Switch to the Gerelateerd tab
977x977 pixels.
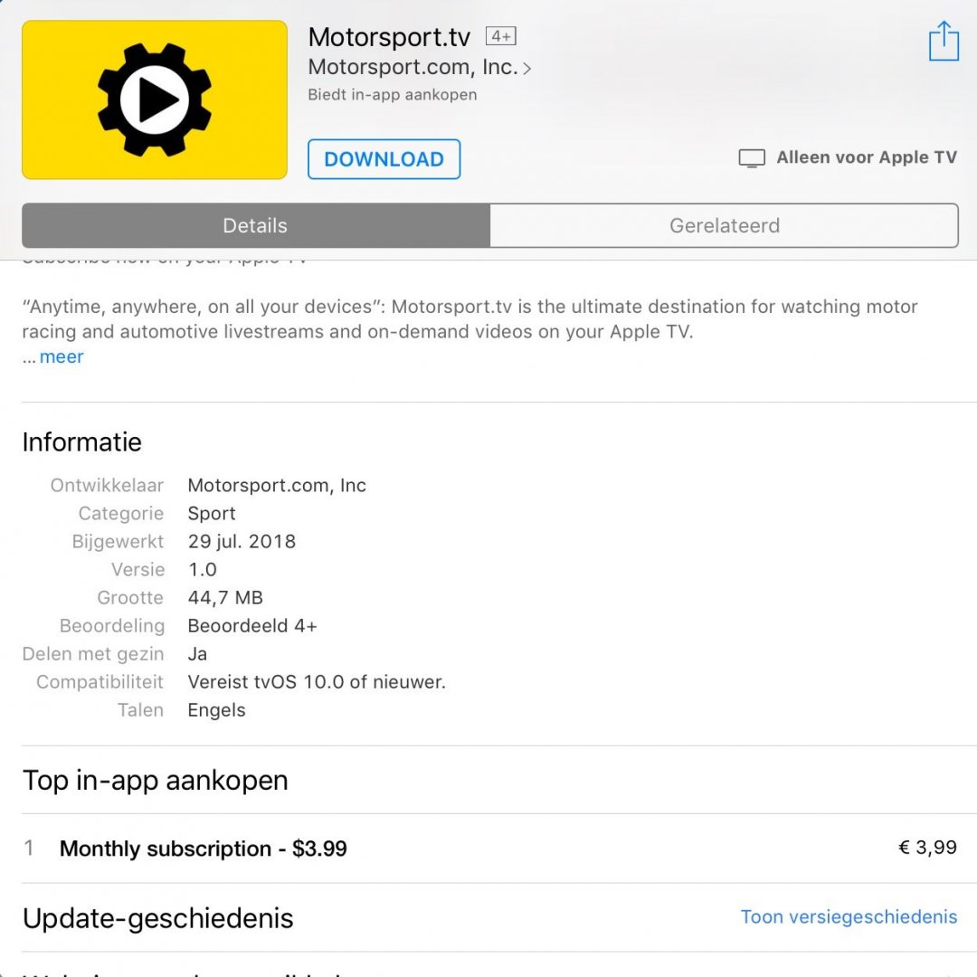[724, 225]
